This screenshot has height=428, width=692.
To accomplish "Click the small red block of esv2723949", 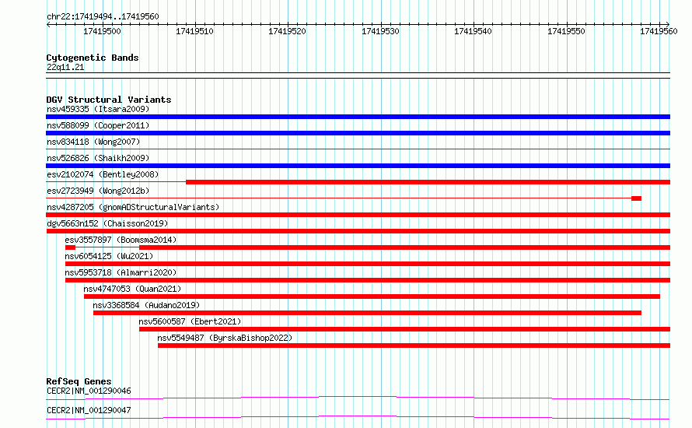I will point(636,198).
